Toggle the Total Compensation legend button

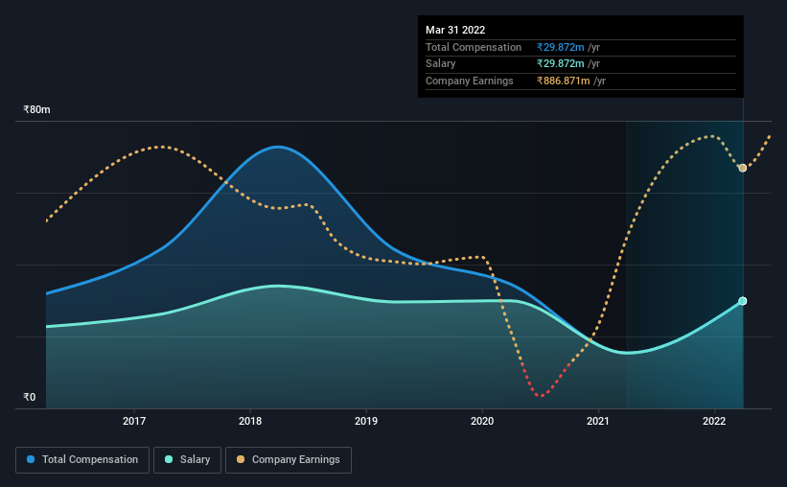82,460
